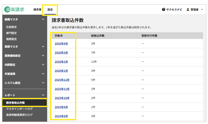Click the 業務補助設定 section heading
Image resolution: width=208 pixels, height=124 pixels.
(x=12, y=56)
